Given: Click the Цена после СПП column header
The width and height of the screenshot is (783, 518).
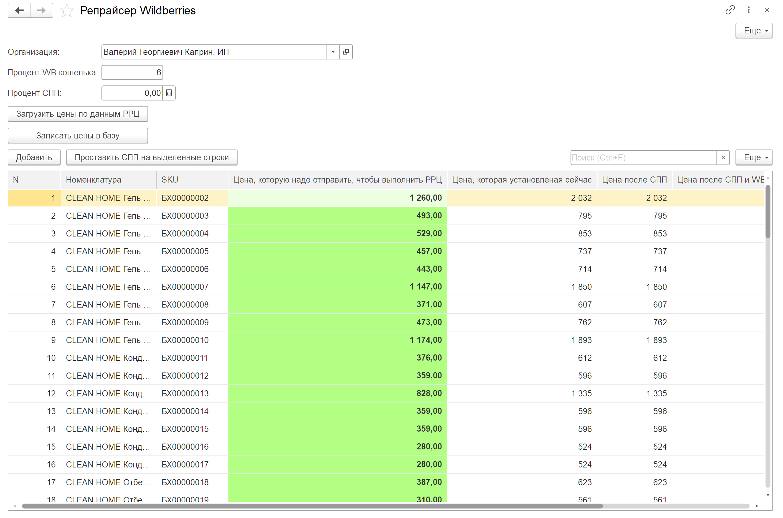Looking at the screenshot, I should [x=635, y=180].
